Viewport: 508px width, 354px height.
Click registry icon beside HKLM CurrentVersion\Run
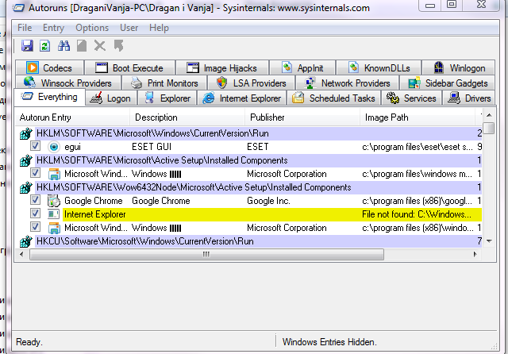[x=26, y=133]
